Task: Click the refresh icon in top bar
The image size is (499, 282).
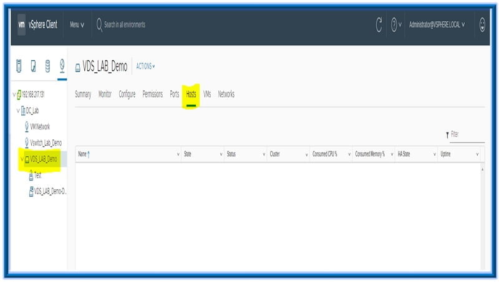Action: [x=379, y=25]
